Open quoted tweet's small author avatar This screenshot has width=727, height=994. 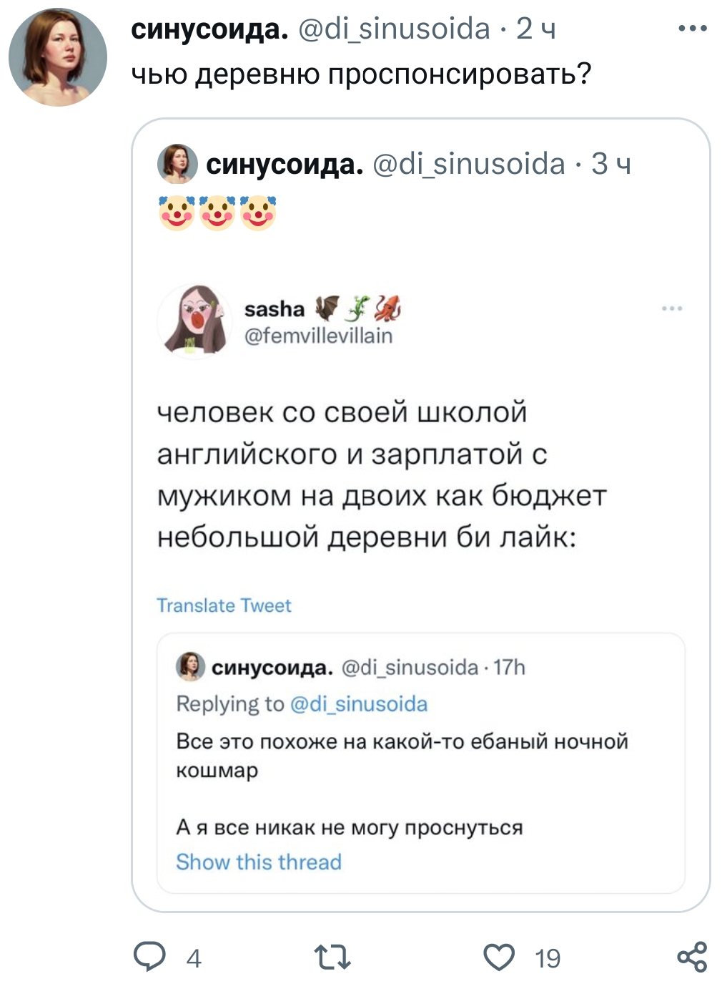point(177,164)
